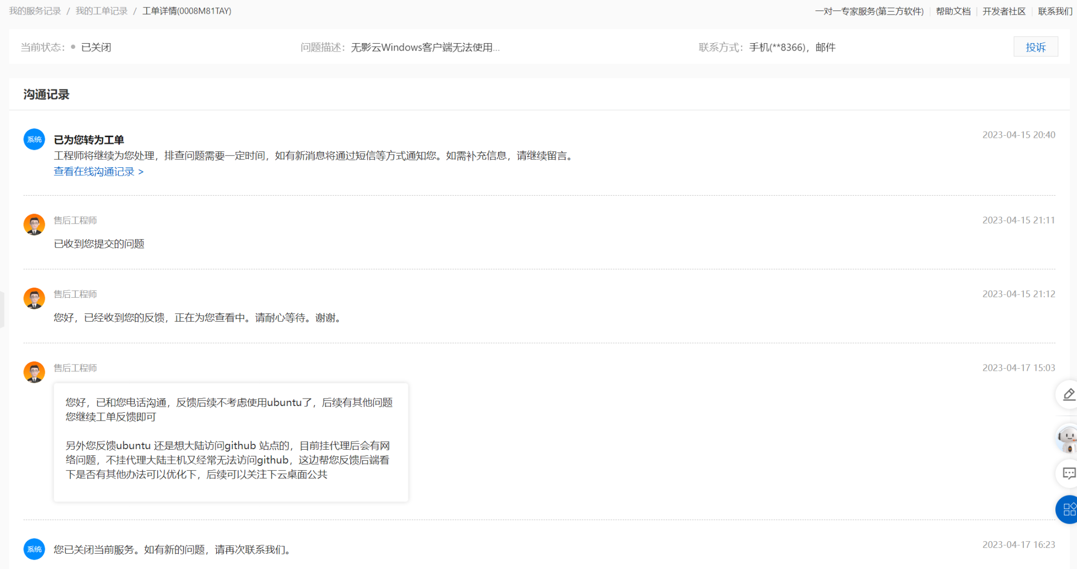Open the robot assistant chat icon
The image size is (1077, 569).
(1068, 439)
